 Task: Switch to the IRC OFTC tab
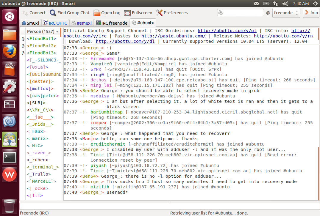coord(55,23)
